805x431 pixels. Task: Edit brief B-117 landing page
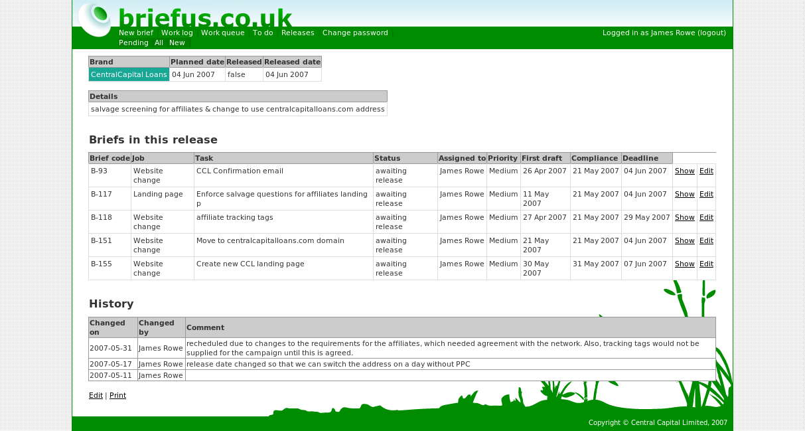pyautogui.click(x=706, y=195)
